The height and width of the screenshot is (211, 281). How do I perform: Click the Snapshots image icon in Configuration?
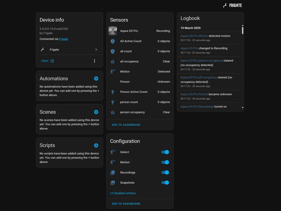113,183
